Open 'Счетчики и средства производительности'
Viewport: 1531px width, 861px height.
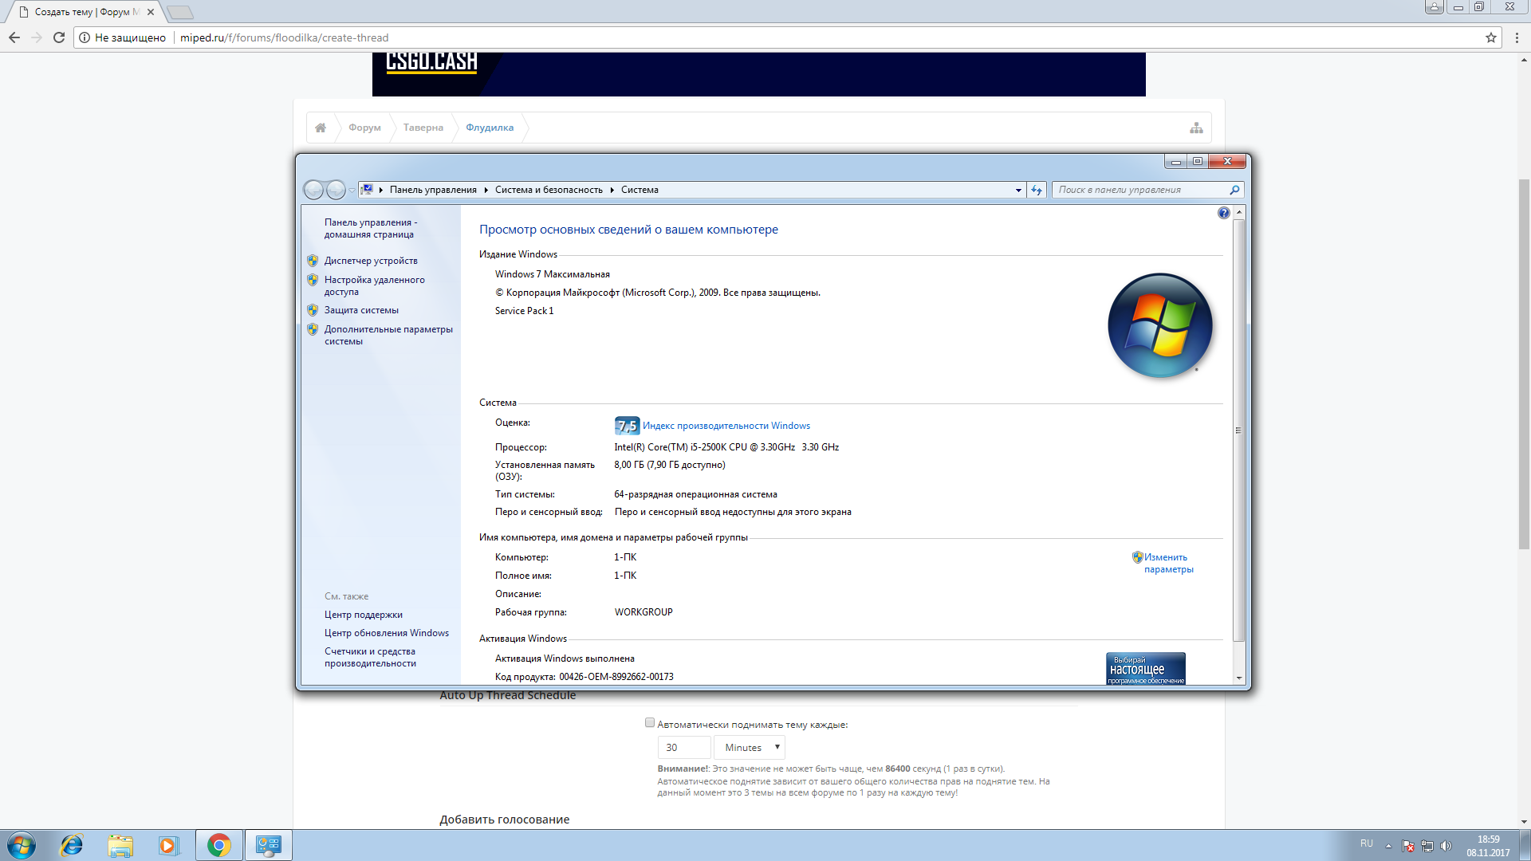click(x=370, y=657)
